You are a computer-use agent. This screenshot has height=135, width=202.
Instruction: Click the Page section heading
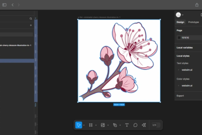coord(179,30)
